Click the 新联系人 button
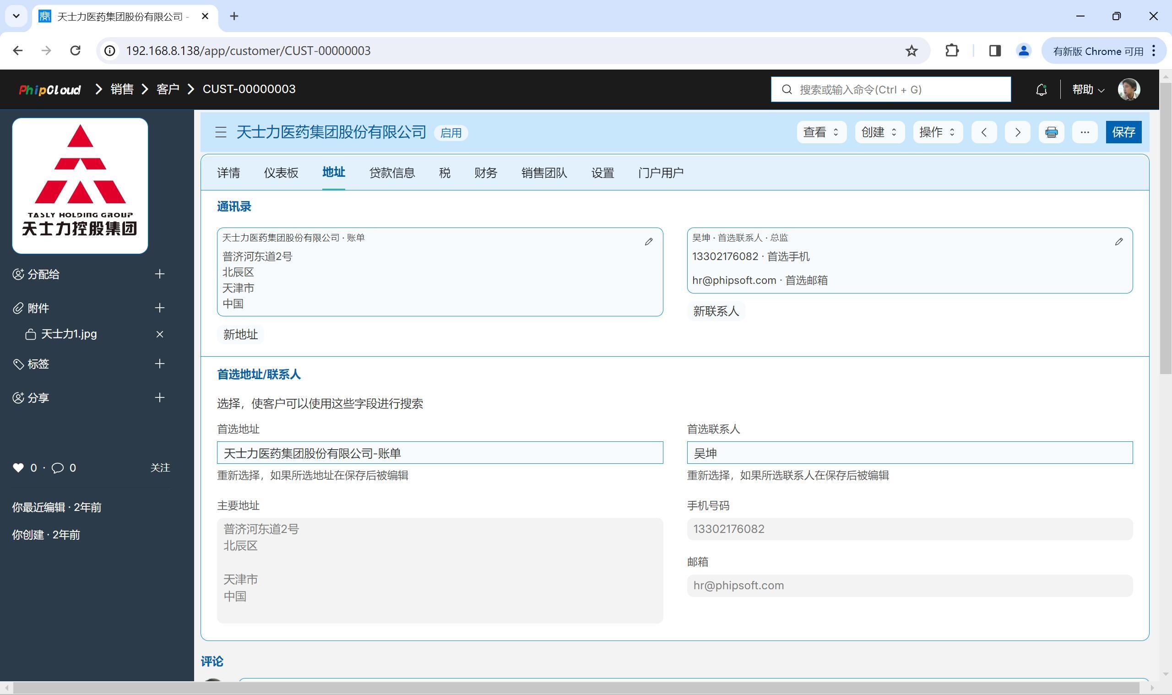The width and height of the screenshot is (1172, 695). (716, 311)
